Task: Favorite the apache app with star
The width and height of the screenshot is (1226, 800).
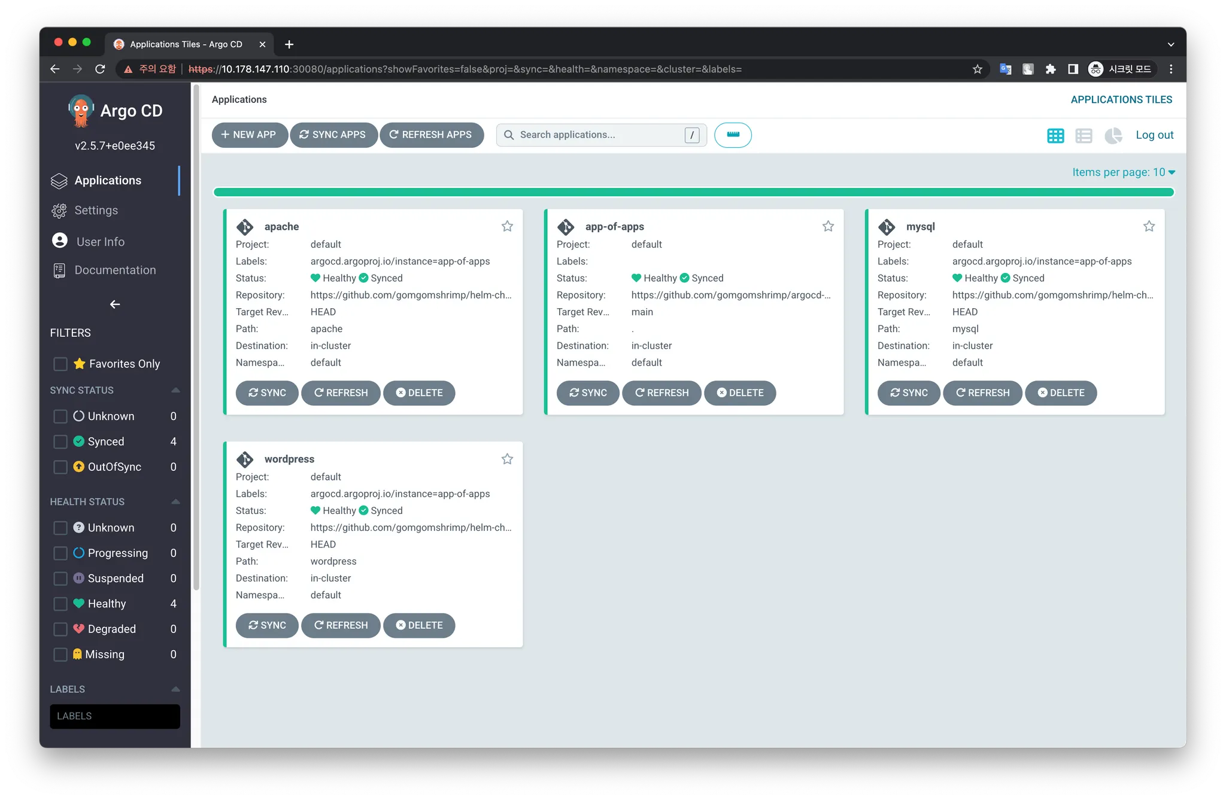Action: tap(507, 226)
